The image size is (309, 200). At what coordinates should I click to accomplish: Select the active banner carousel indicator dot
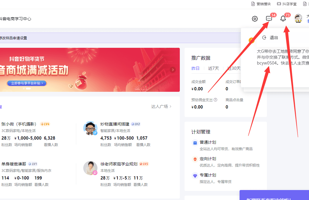click(28, 89)
